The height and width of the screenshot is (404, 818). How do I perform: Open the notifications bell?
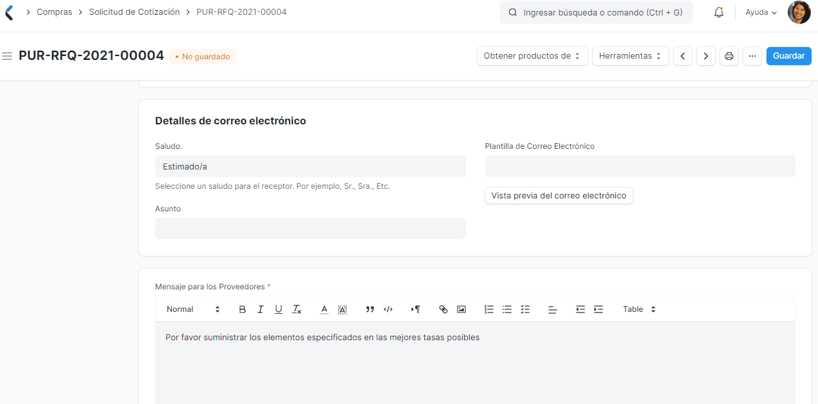pos(719,12)
